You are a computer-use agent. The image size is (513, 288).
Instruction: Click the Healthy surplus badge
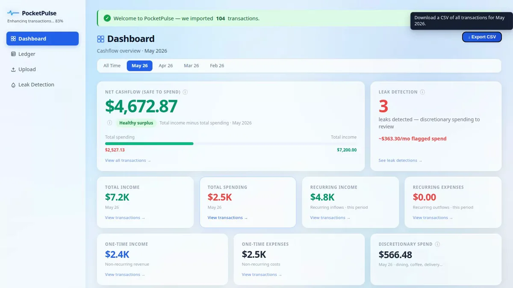pyautogui.click(x=136, y=123)
